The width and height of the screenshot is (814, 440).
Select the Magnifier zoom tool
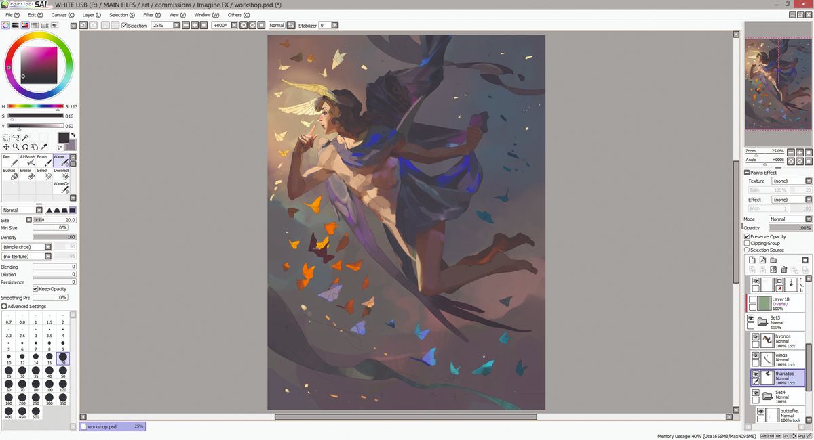(x=15, y=146)
